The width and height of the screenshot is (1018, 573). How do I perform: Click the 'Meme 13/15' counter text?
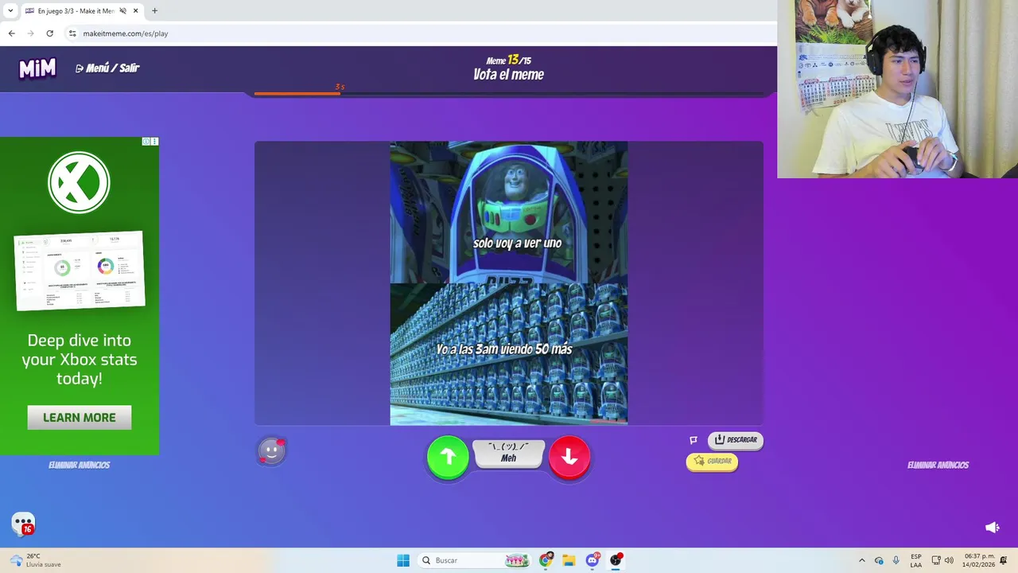[508, 60]
